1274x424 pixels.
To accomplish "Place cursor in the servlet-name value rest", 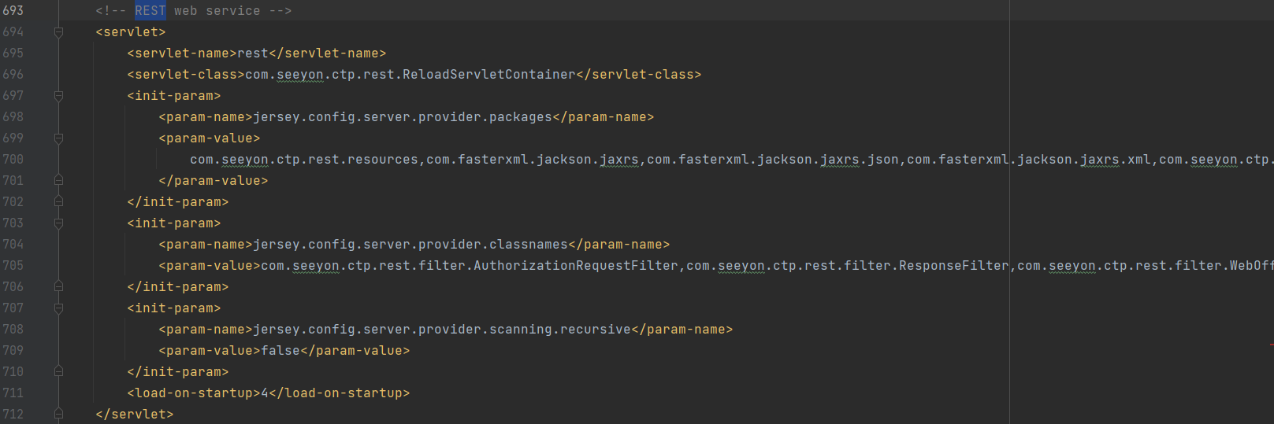I will tap(252, 53).
